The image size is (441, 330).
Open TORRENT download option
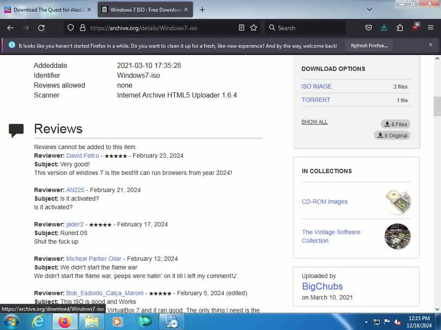(x=316, y=100)
